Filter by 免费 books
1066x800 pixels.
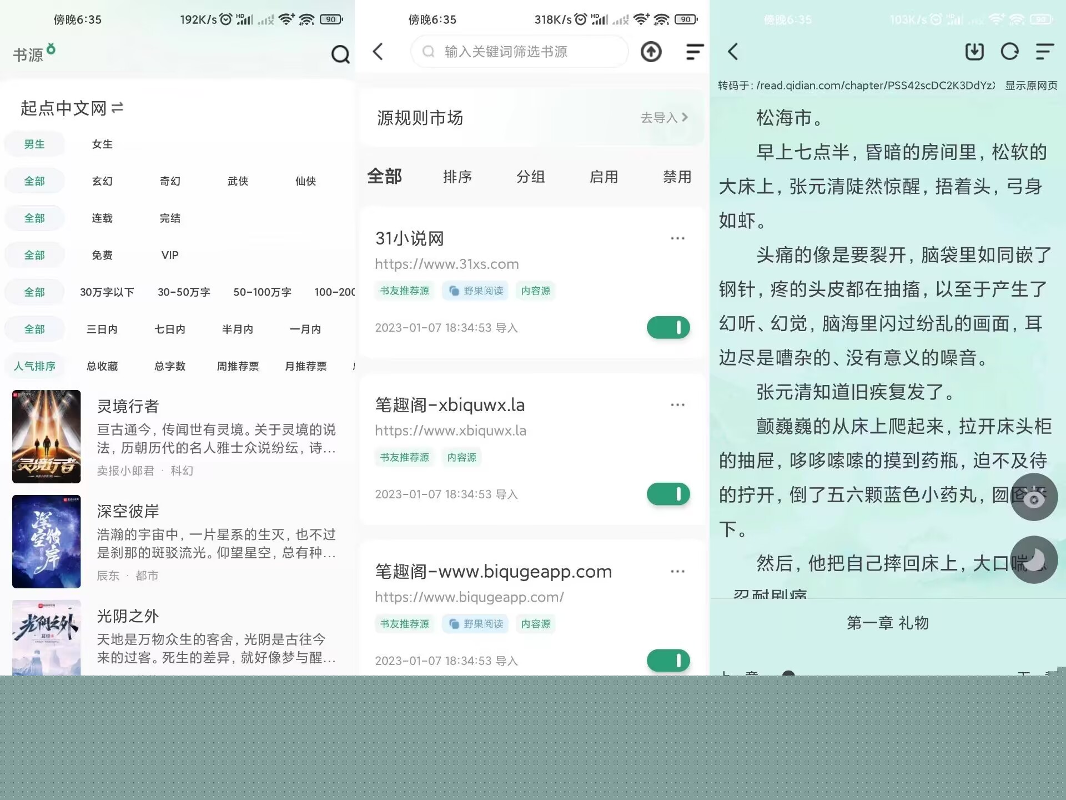tap(102, 255)
